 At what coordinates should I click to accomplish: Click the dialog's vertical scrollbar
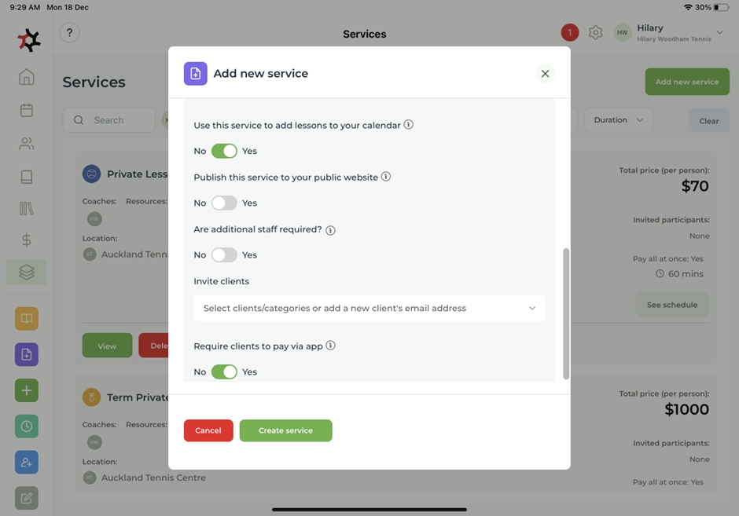[x=566, y=314]
